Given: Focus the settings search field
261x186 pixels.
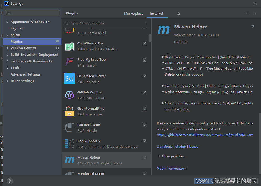Looking at the screenshot, I should [x=32, y=13].
